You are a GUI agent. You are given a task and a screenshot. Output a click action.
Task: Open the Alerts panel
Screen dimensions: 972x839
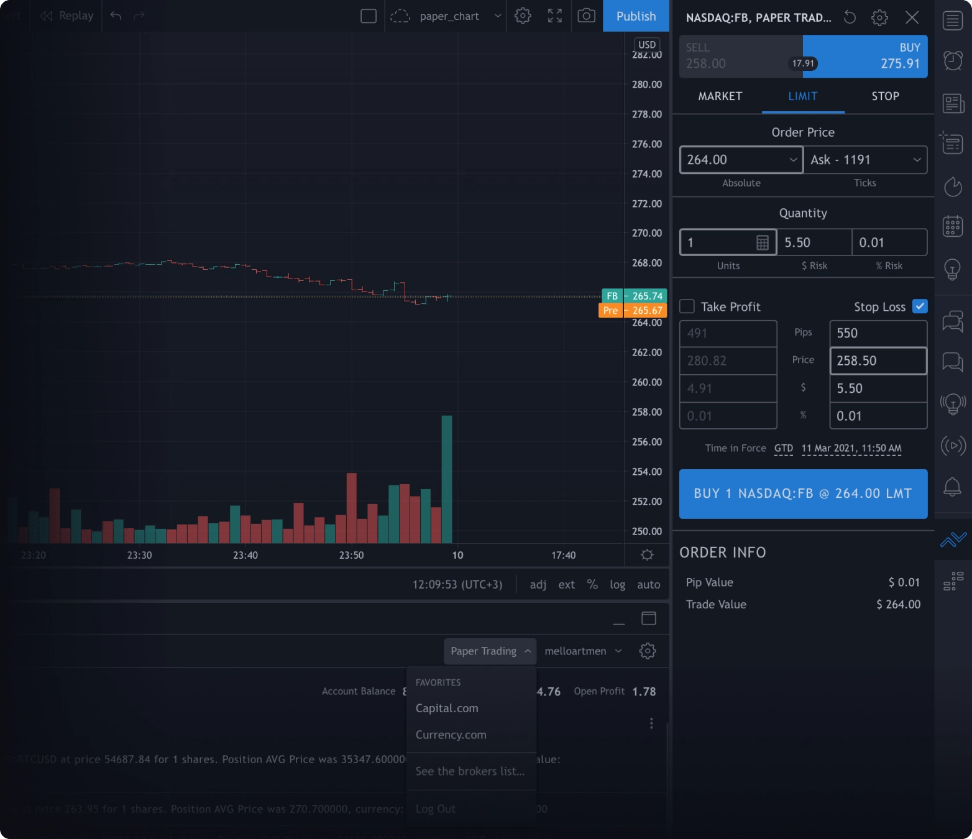coord(952,60)
